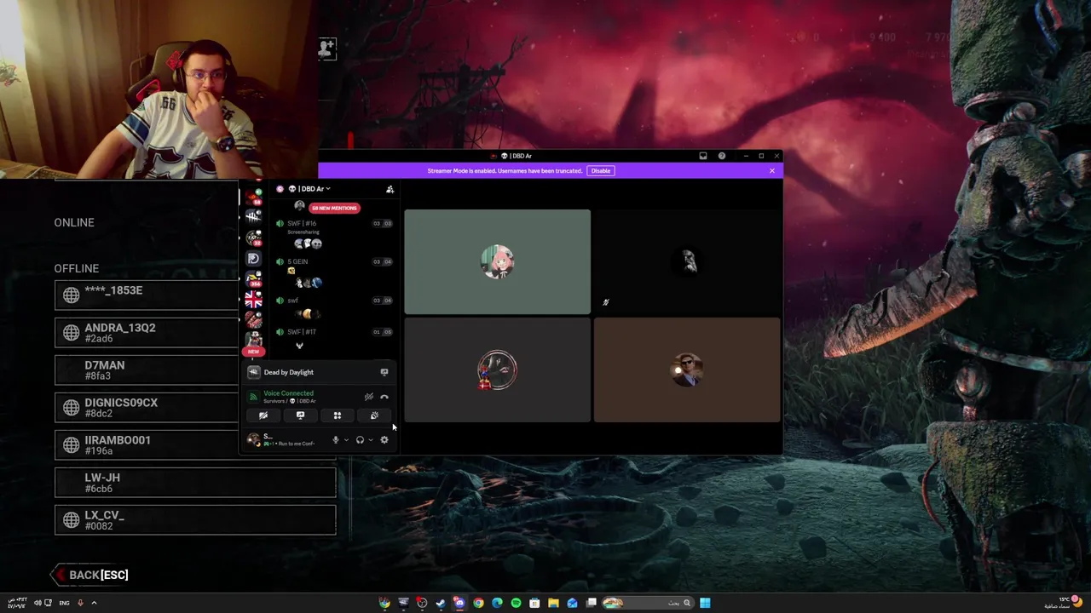Select offline friend DIGNICS09CX
1091x613 pixels.
click(x=147, y=407)
